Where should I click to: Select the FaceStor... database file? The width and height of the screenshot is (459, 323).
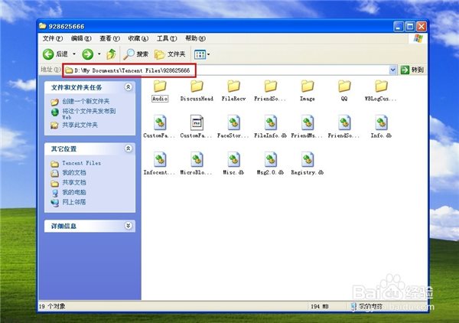pos(233,127)
